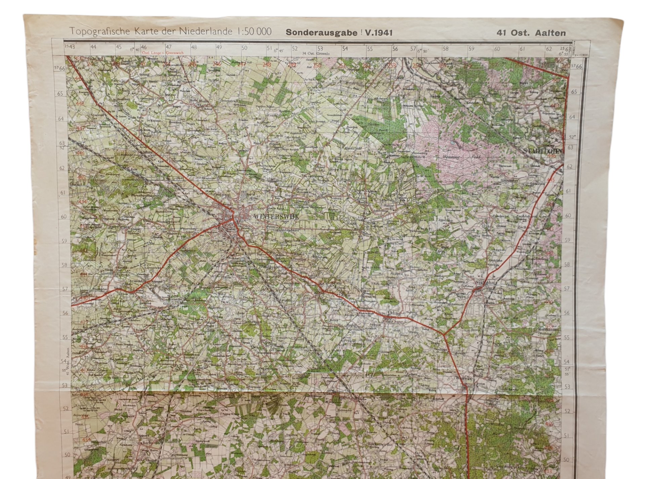Select the "Sonderausgabe" heading text
Viewport: 645px width, 479px height.
point(322,33)
